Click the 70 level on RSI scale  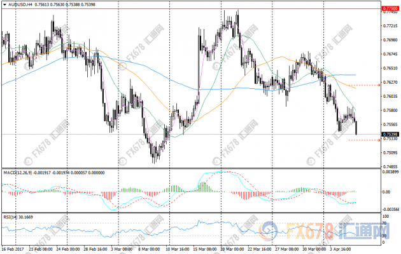[383, 224]
